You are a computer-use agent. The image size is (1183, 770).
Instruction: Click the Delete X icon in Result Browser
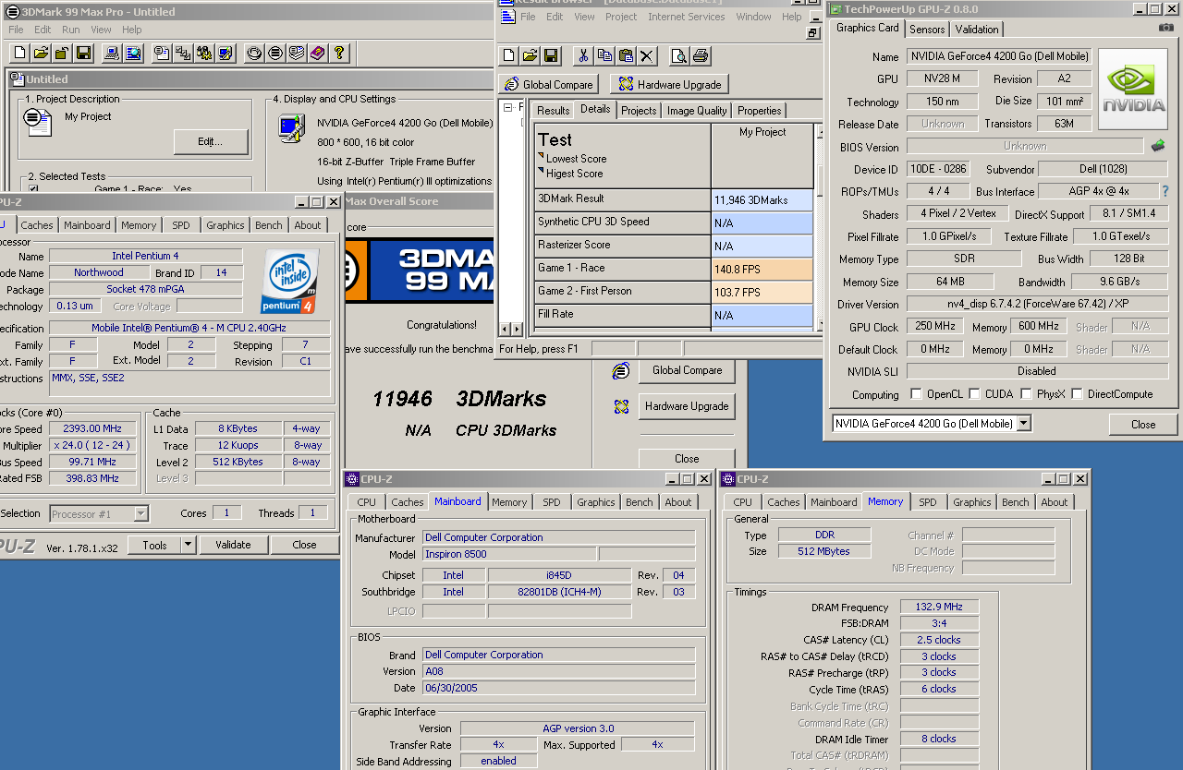[647, 56]
